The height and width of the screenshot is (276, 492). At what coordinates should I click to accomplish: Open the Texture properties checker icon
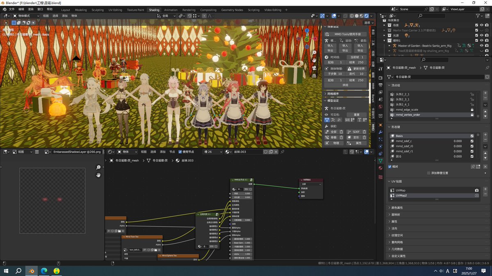click(x=380, y=177)
